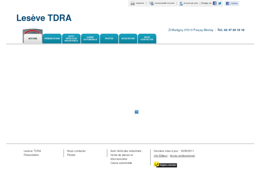Screen dimensions: 261x196
Task: Click telephone number 02 47 29 10 10
Action: click(x=234, y=30)
